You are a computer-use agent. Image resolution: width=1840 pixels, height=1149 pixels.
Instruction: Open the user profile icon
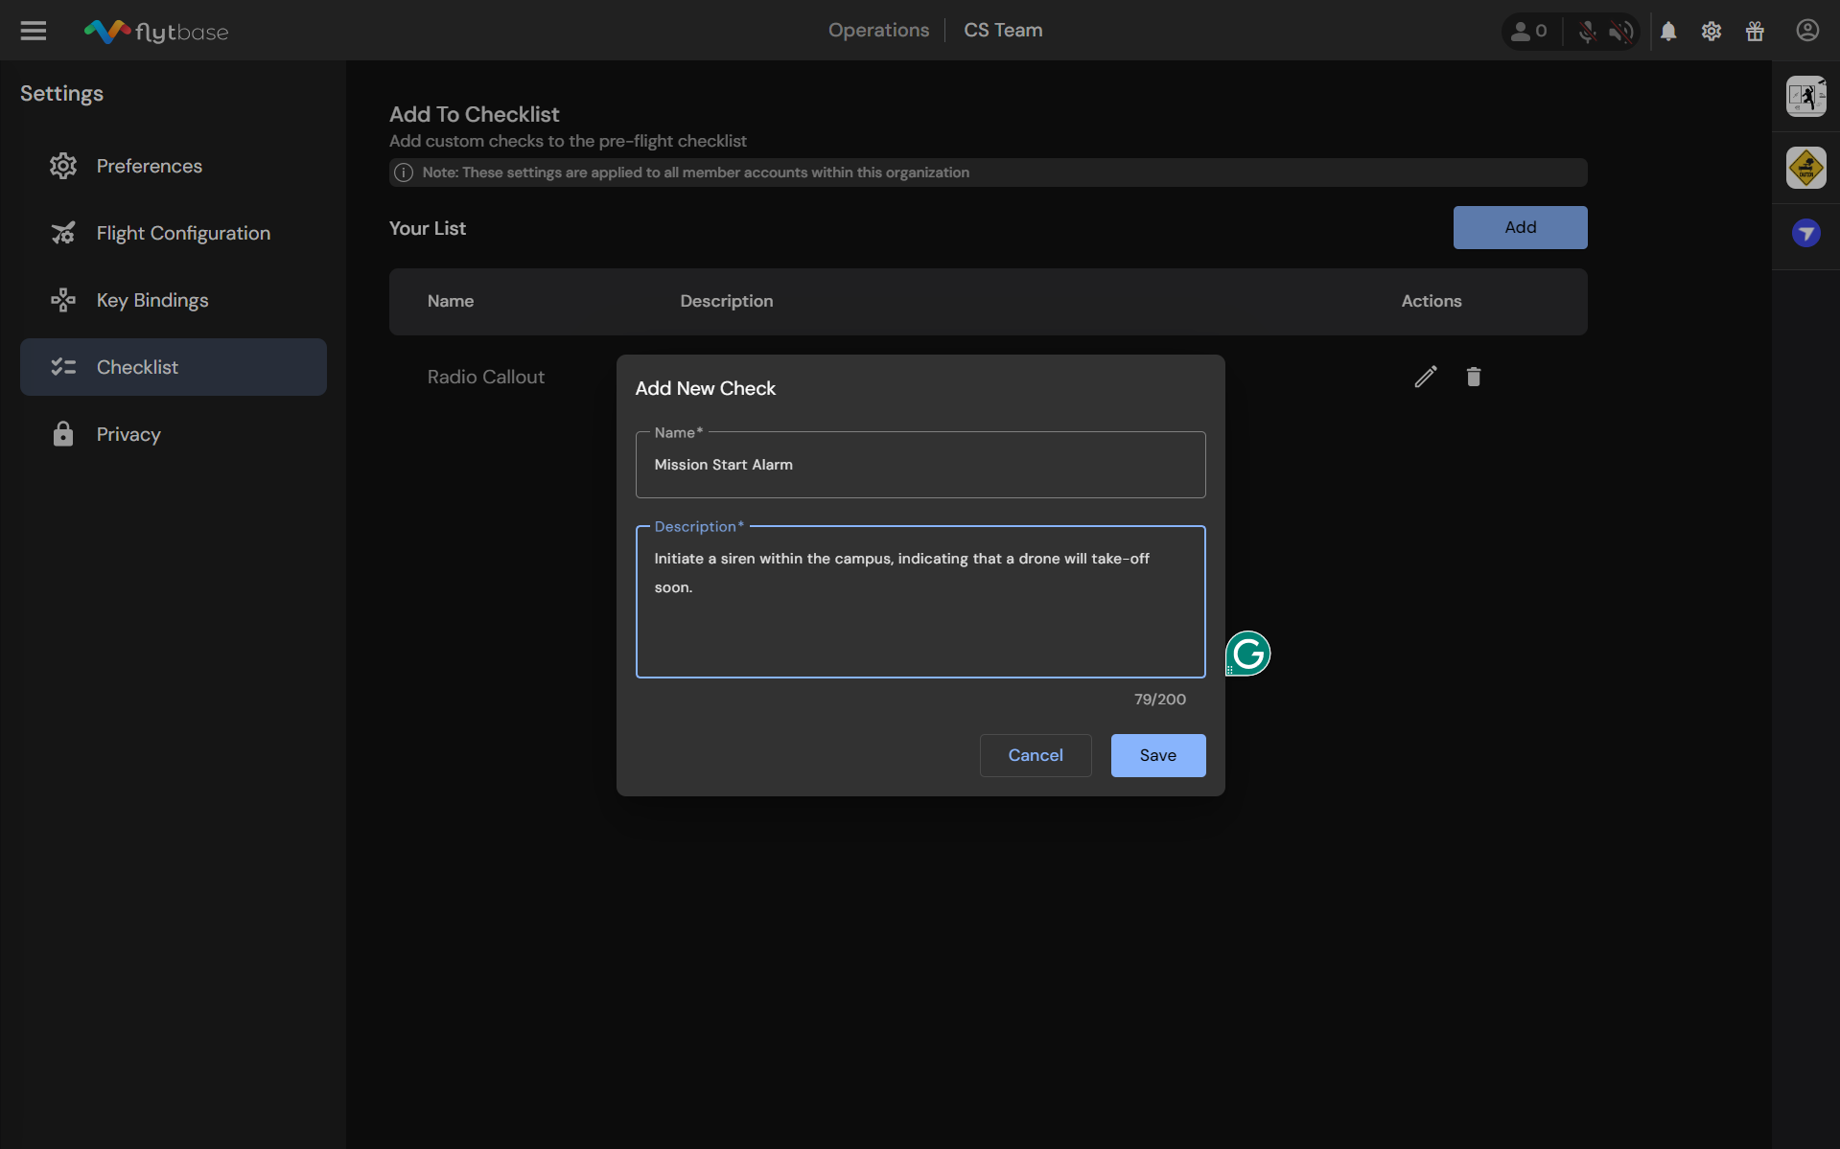coord(1807,31)
